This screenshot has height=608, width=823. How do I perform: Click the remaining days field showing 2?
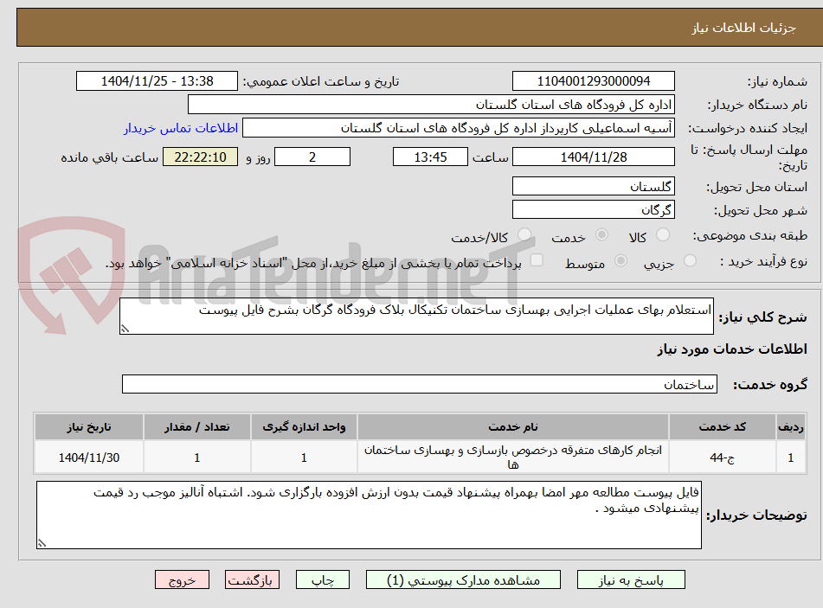312,157
